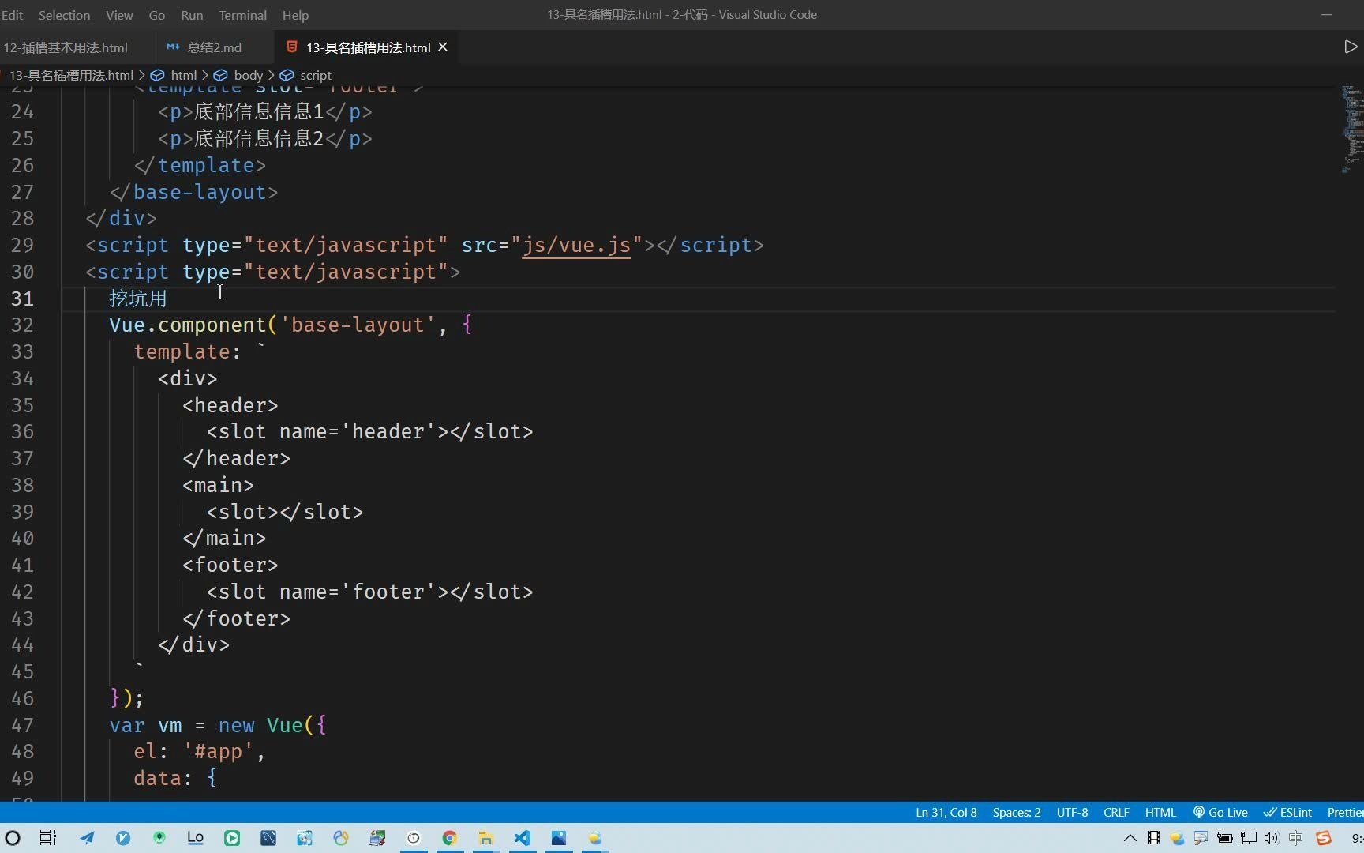Select the 13-具名插槽用法.html editor tab

pos(368,47)
